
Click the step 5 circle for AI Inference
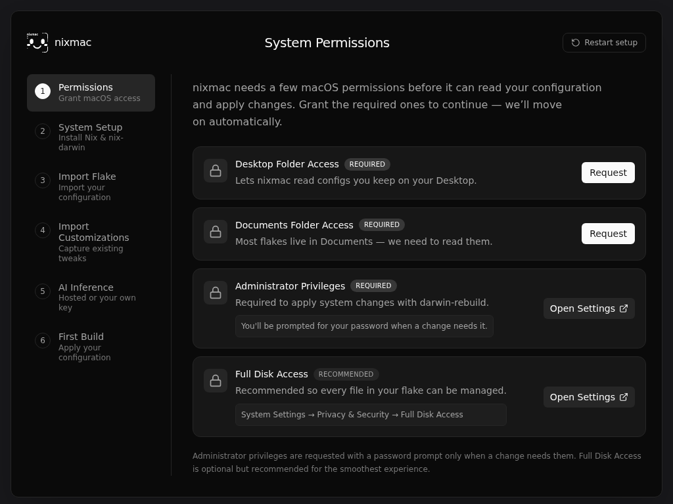coord(43,291)
